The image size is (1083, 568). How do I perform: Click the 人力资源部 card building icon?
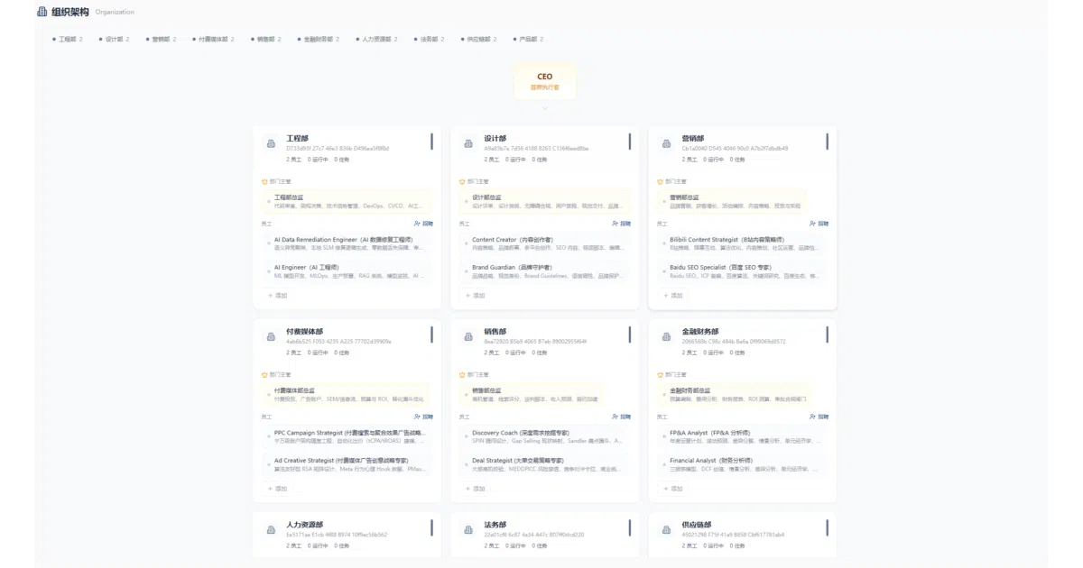click(x=270, y=529)
